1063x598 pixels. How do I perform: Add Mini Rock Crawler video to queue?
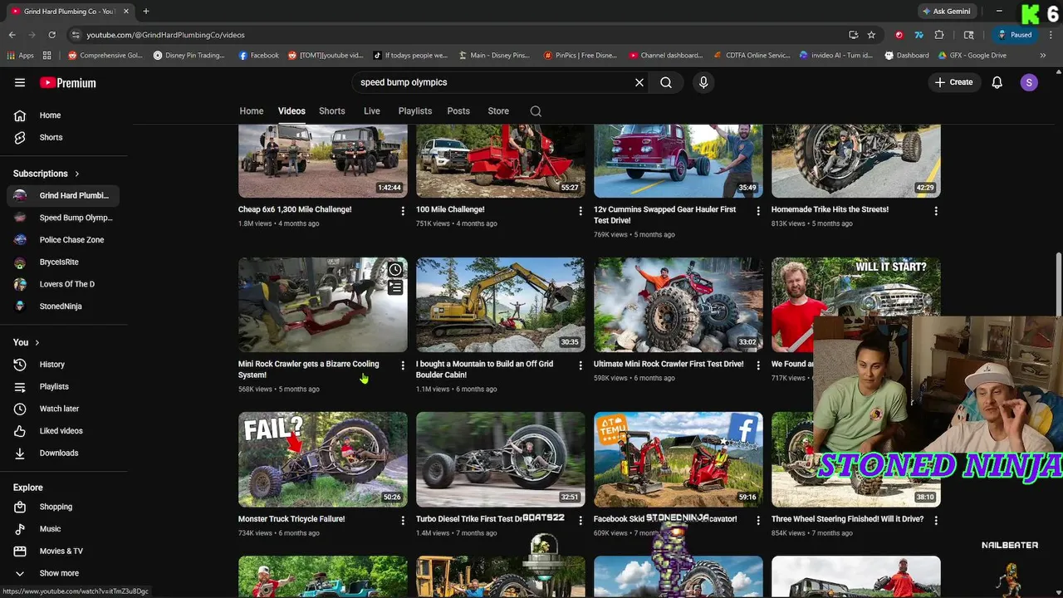tap(395, 287)
